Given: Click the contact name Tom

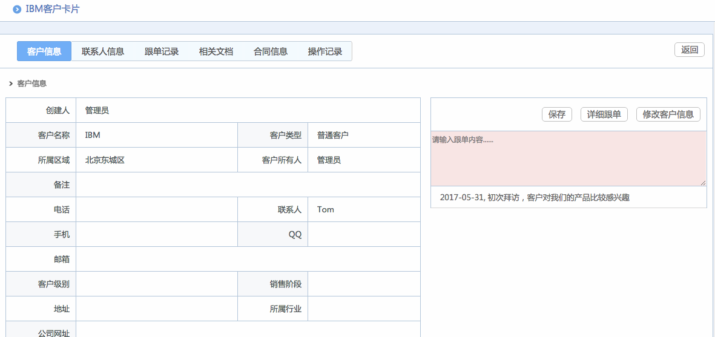Looking at the screenshot, I should click(326, 209).
